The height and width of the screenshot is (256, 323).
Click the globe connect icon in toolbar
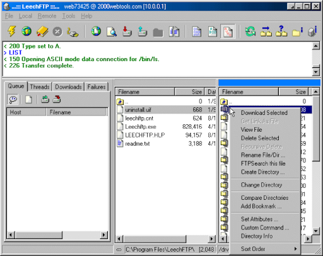(x=26, y=32)
